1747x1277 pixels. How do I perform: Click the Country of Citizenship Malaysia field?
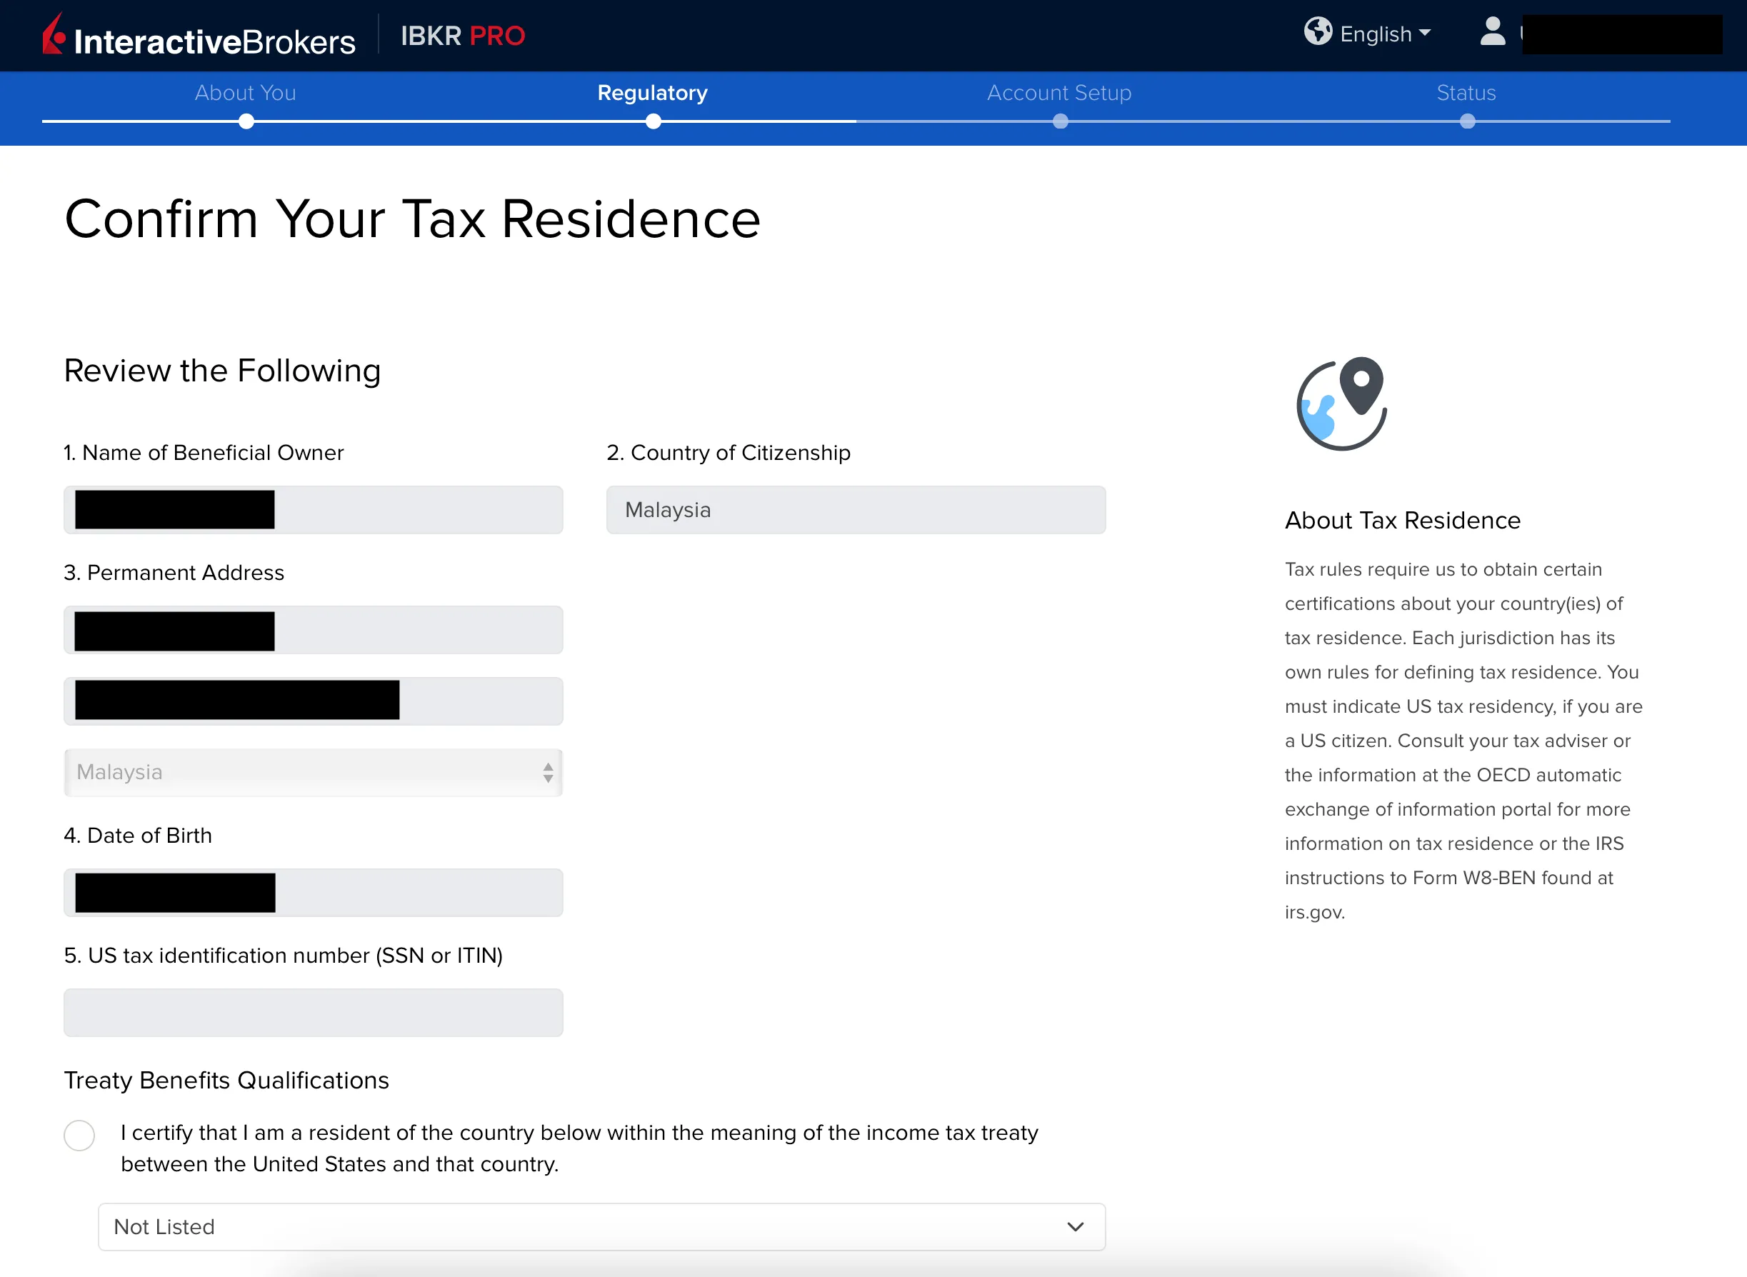coord(856,510)
